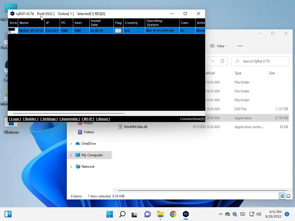This screenshot has height=221, width=295.
Task: Open the notification center badge showing 5
Action: pos(287,214)
